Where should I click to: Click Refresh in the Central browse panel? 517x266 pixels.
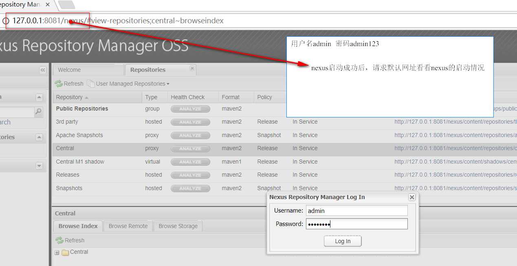tap(70, 240)
